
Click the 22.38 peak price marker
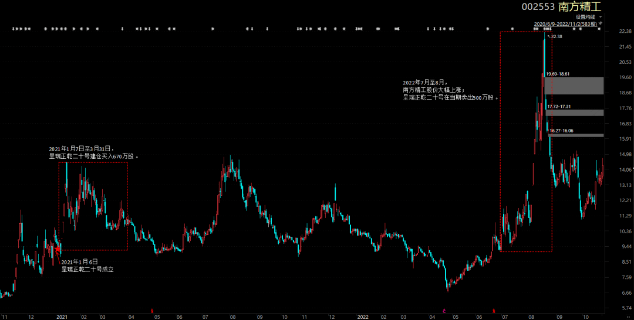coord(556,36)
